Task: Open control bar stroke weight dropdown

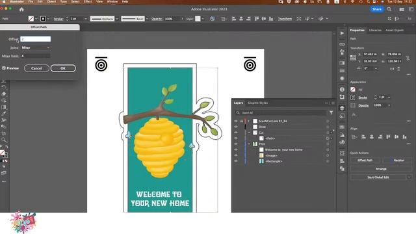Action: tap(85, 19)
